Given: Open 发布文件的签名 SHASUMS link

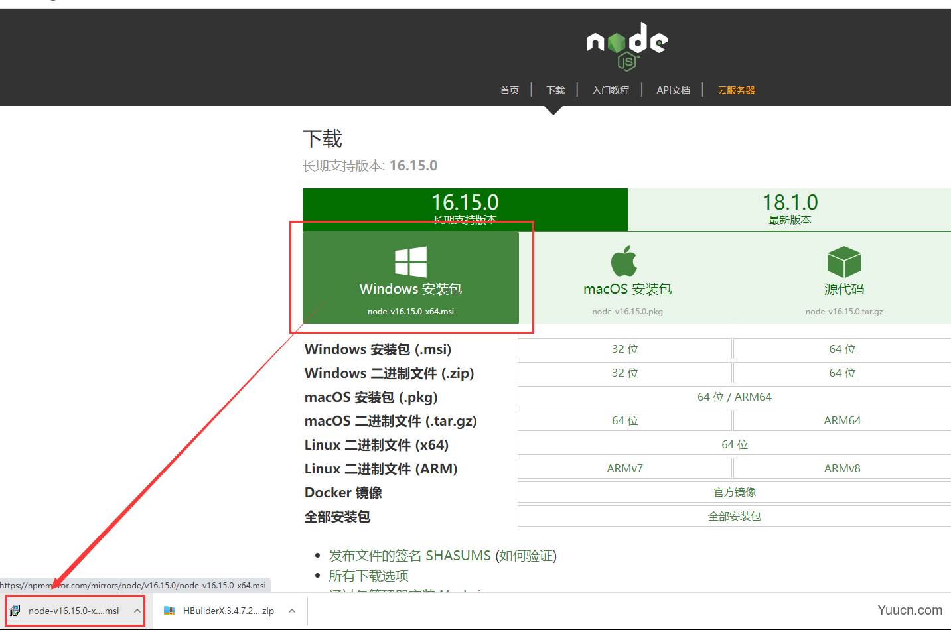Looking at the screenshot, I should tap(409, 556).
